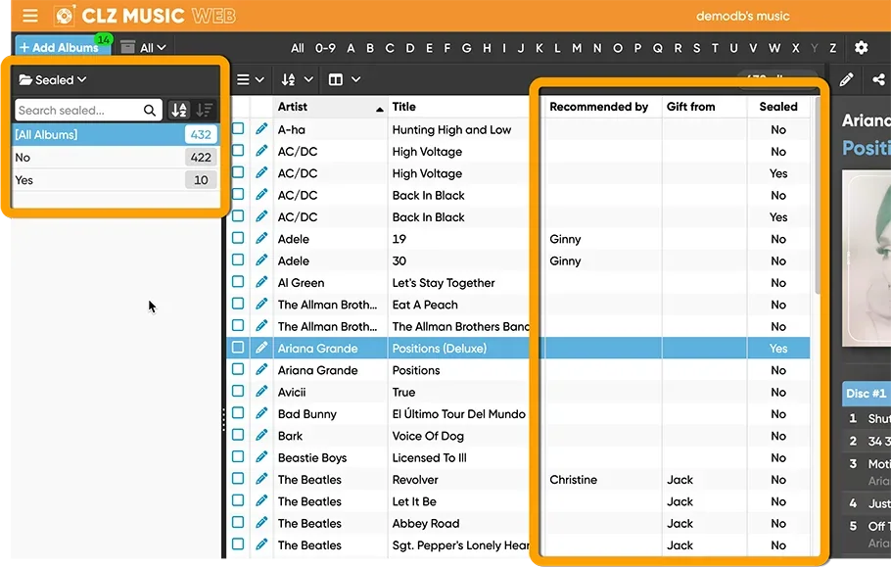Open the settings gear icon
This screenshot has height=567, width=891.
point(861,48)
